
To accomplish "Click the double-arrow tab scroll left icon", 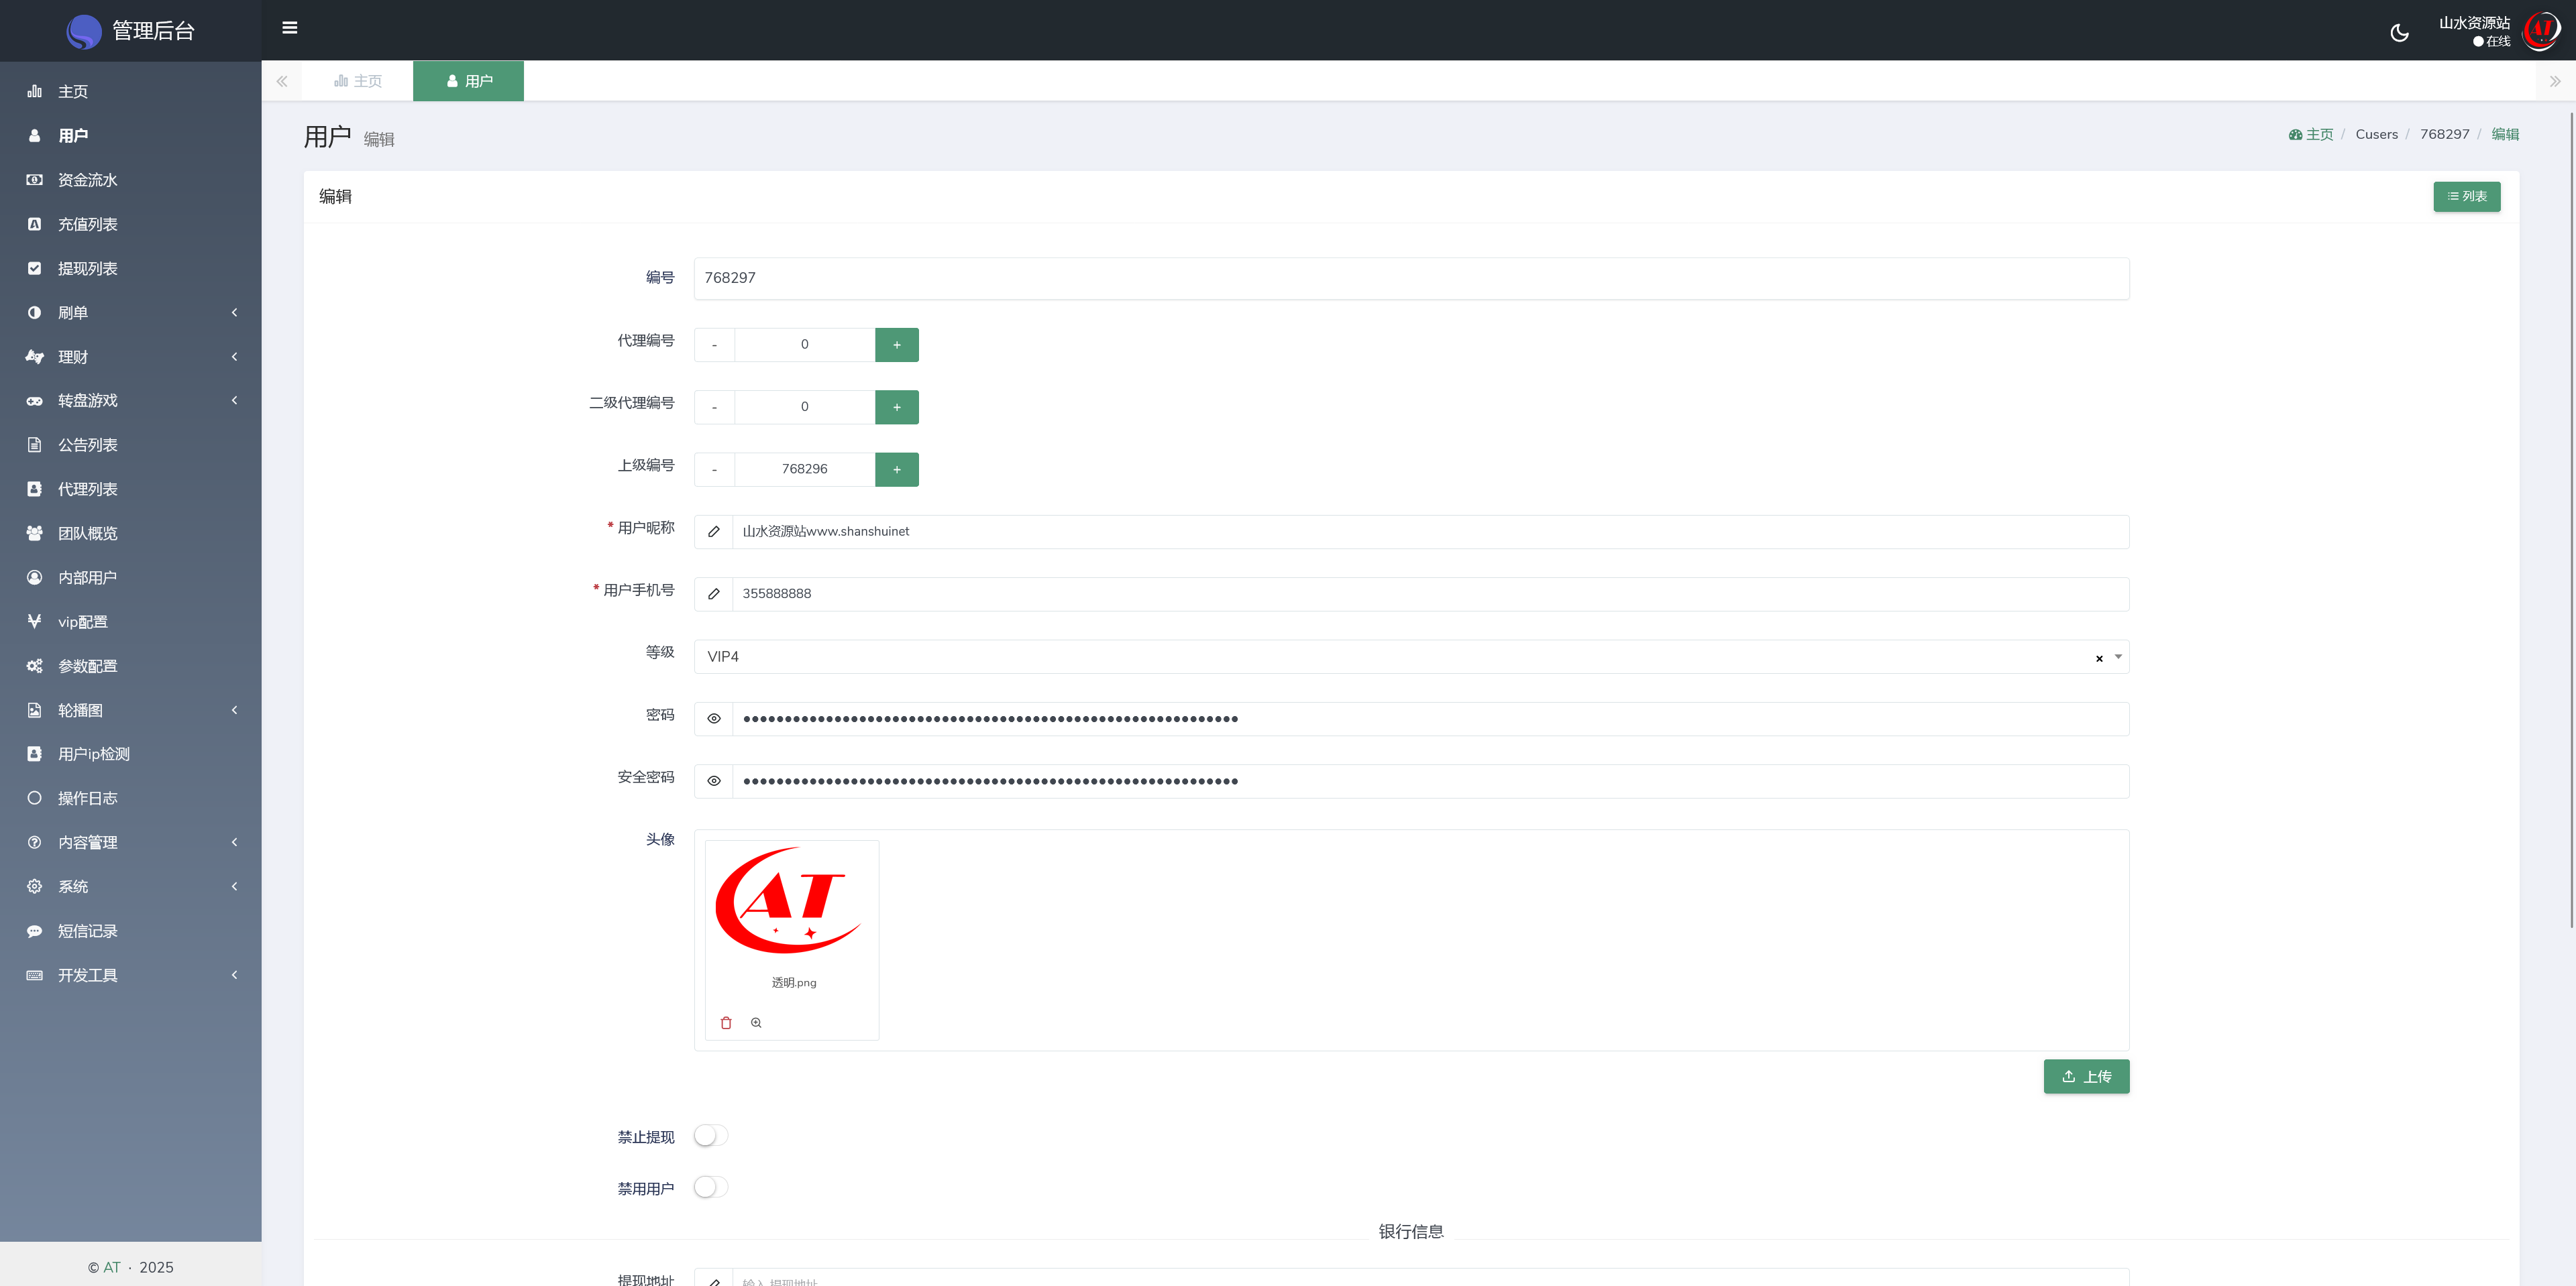I will pyautogui.click(x=282, y=81).
